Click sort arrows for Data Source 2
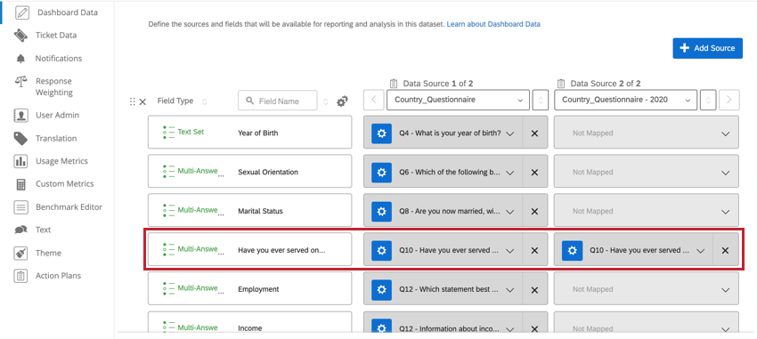This screenshot has height=339, width=757. point(708,101)
